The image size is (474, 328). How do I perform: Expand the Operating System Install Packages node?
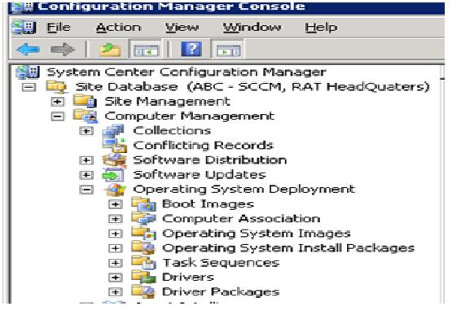click(115, 248)
